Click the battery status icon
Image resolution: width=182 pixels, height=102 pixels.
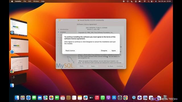coord(140,1)
